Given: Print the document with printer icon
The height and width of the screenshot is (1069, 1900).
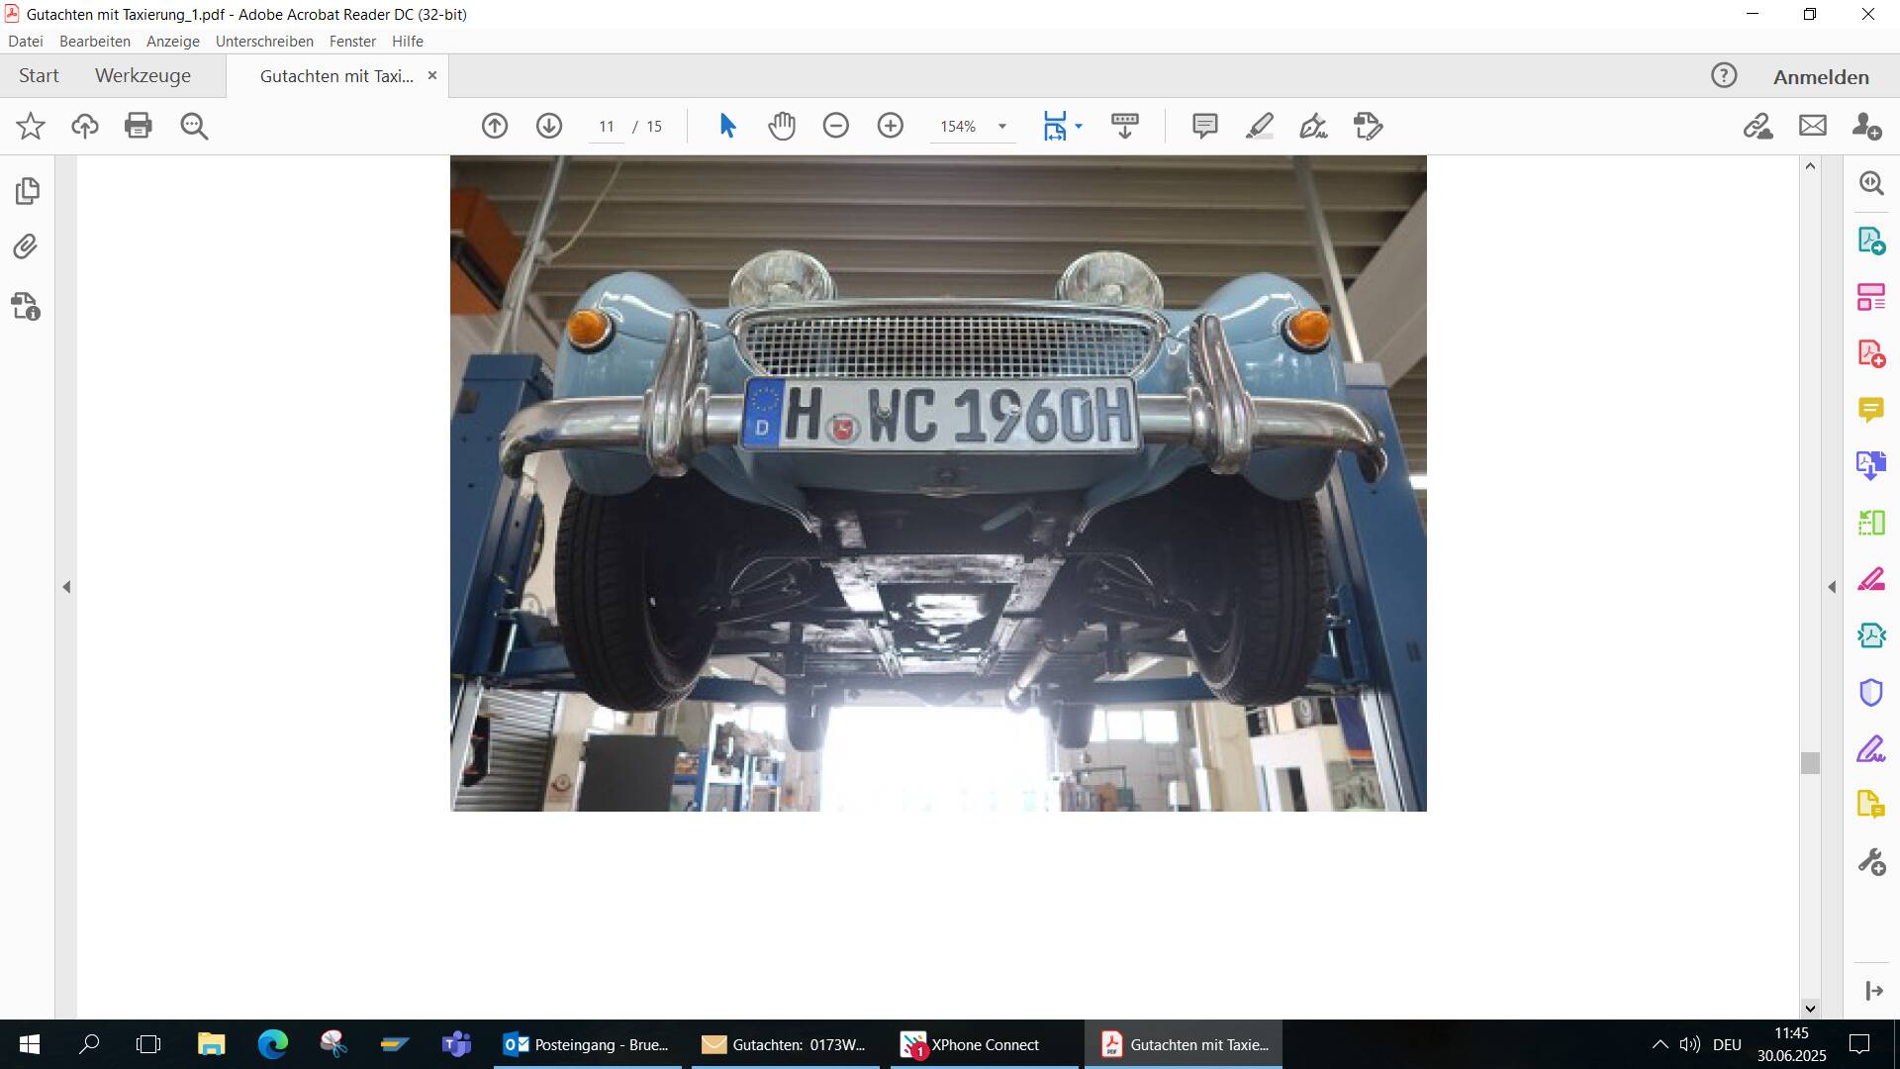Looking at the screenshot, I should (x=139, y=126).
